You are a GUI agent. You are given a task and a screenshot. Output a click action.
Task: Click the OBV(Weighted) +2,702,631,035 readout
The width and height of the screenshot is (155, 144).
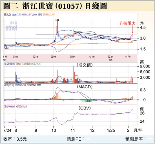[15, 107]
